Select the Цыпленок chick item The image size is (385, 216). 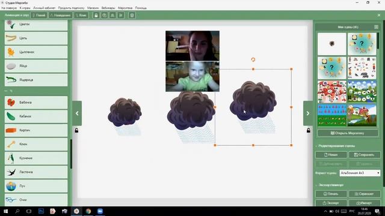click(x=36, y=52)
